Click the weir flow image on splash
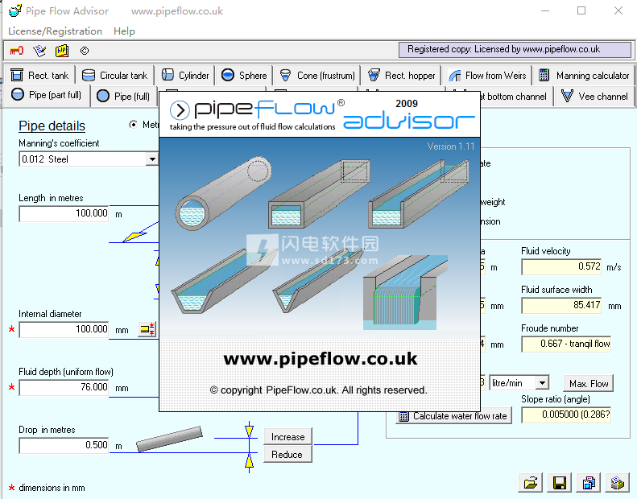The image size is (637, 499). click(404, 292)
